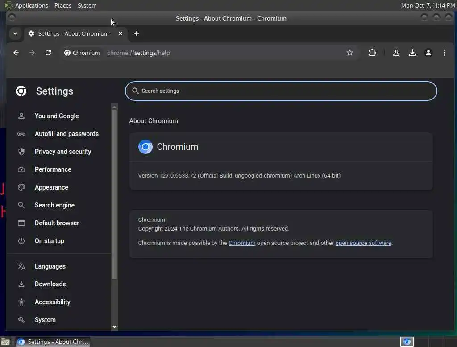The image size is (457, 347).
Task: Focus the Search settings field
Action: 281,91
